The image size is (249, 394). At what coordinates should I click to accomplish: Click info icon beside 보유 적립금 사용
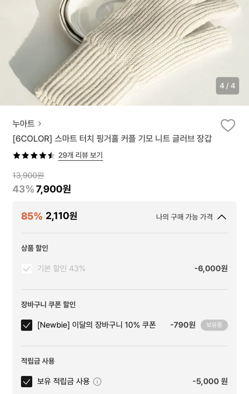click(97, 381)
